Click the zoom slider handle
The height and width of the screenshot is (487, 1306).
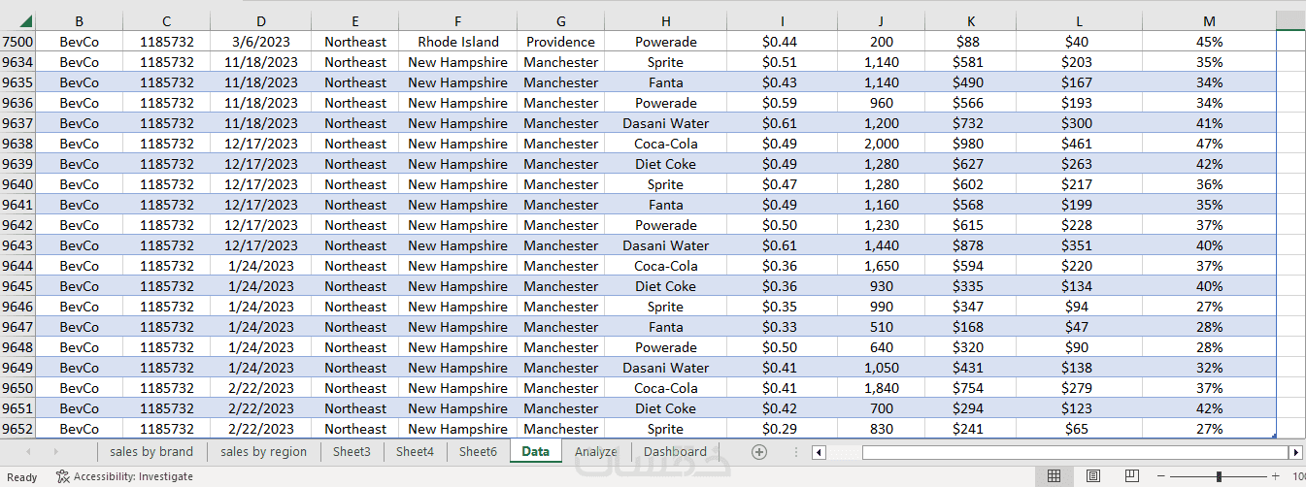(x=1219, y=476)
